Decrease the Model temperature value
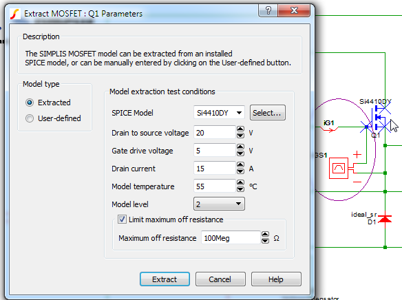402x300 pixels. pyautogui.click(x=240, y=189)
